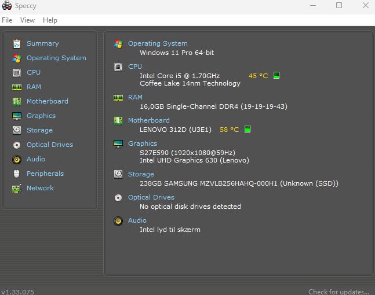
Task: Click the 'Intel Core i5 @ 1.70GHz' text
Action: (180, 76)
